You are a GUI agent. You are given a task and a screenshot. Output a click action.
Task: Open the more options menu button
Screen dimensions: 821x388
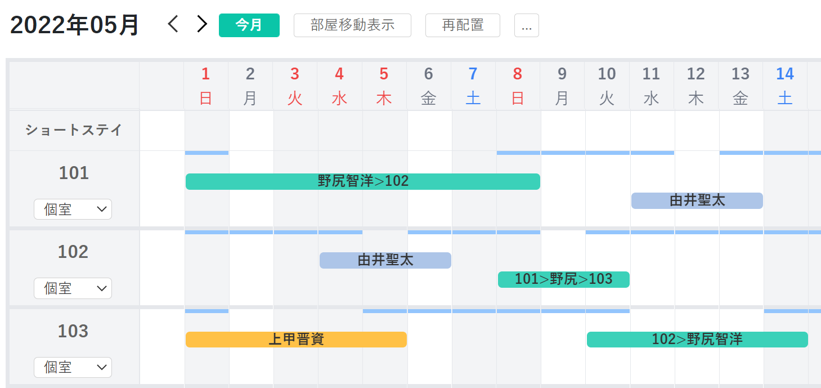coord(526,25)
